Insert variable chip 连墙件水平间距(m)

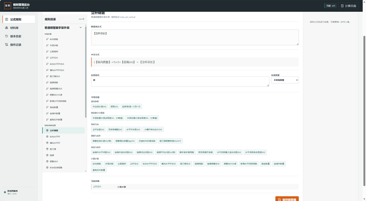point(102,152)
